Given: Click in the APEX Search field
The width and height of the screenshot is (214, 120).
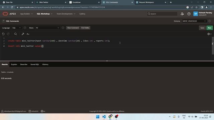Looking at the screenshot, I should click(x=162, y=14).
